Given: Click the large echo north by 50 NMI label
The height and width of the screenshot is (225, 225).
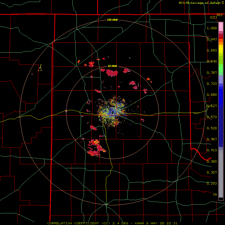Looking at the screenshot, I should 112,73.
